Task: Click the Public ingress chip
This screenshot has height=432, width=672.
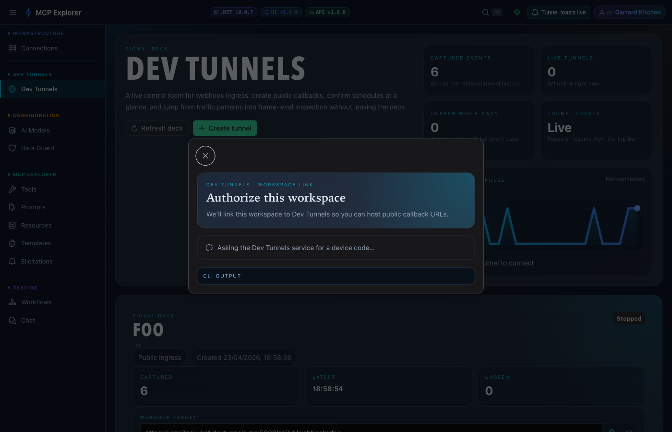Action: coord(160,358)
